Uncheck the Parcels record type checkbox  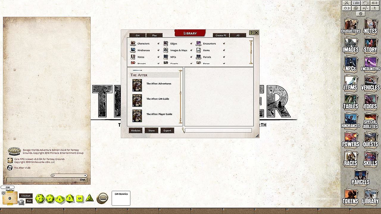click(224, 57)
